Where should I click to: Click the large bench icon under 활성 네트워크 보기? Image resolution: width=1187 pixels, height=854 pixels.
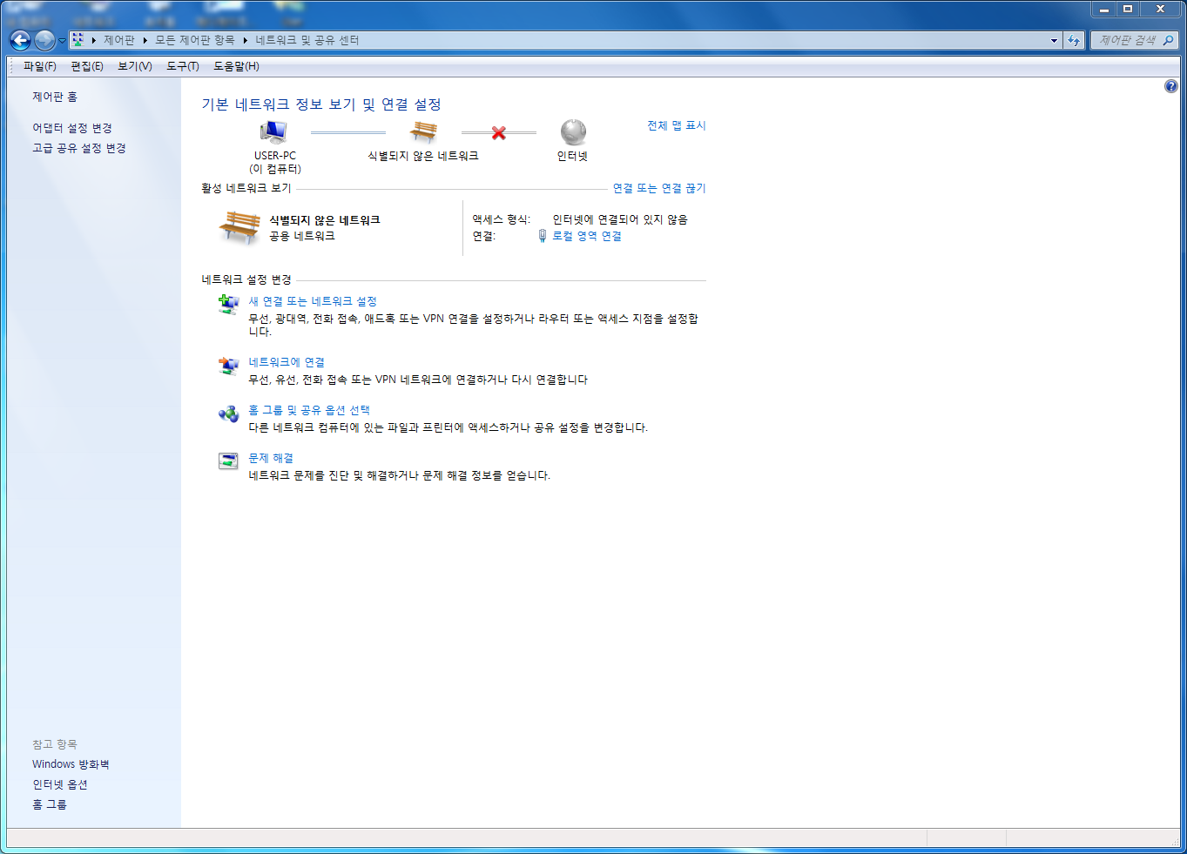[239, 227]
